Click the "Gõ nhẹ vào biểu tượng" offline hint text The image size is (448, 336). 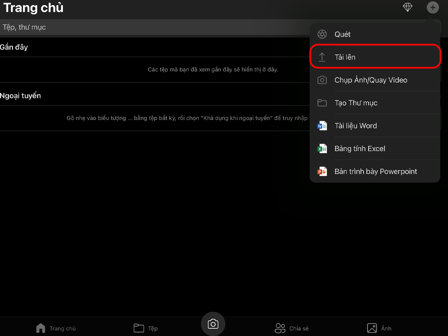187,118
